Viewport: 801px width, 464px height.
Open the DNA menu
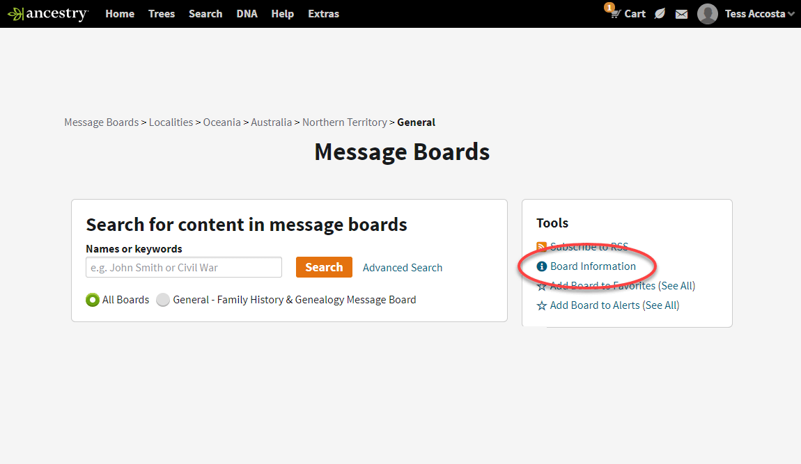click(x=247, y=14)
